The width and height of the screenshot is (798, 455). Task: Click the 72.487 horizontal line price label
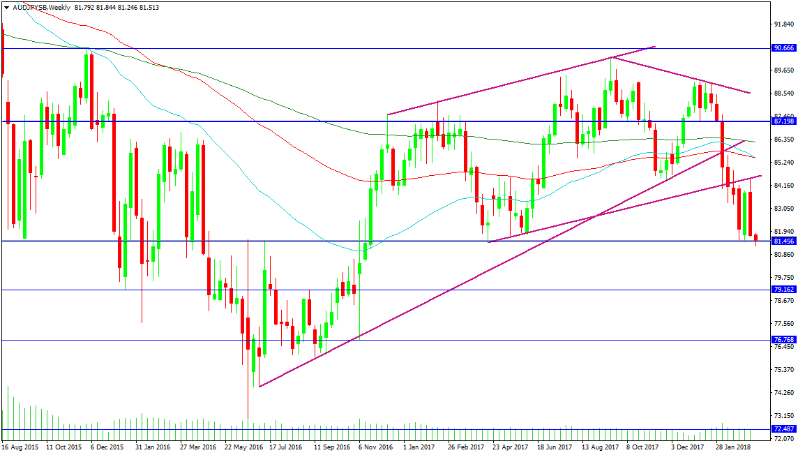coord(784,429)
